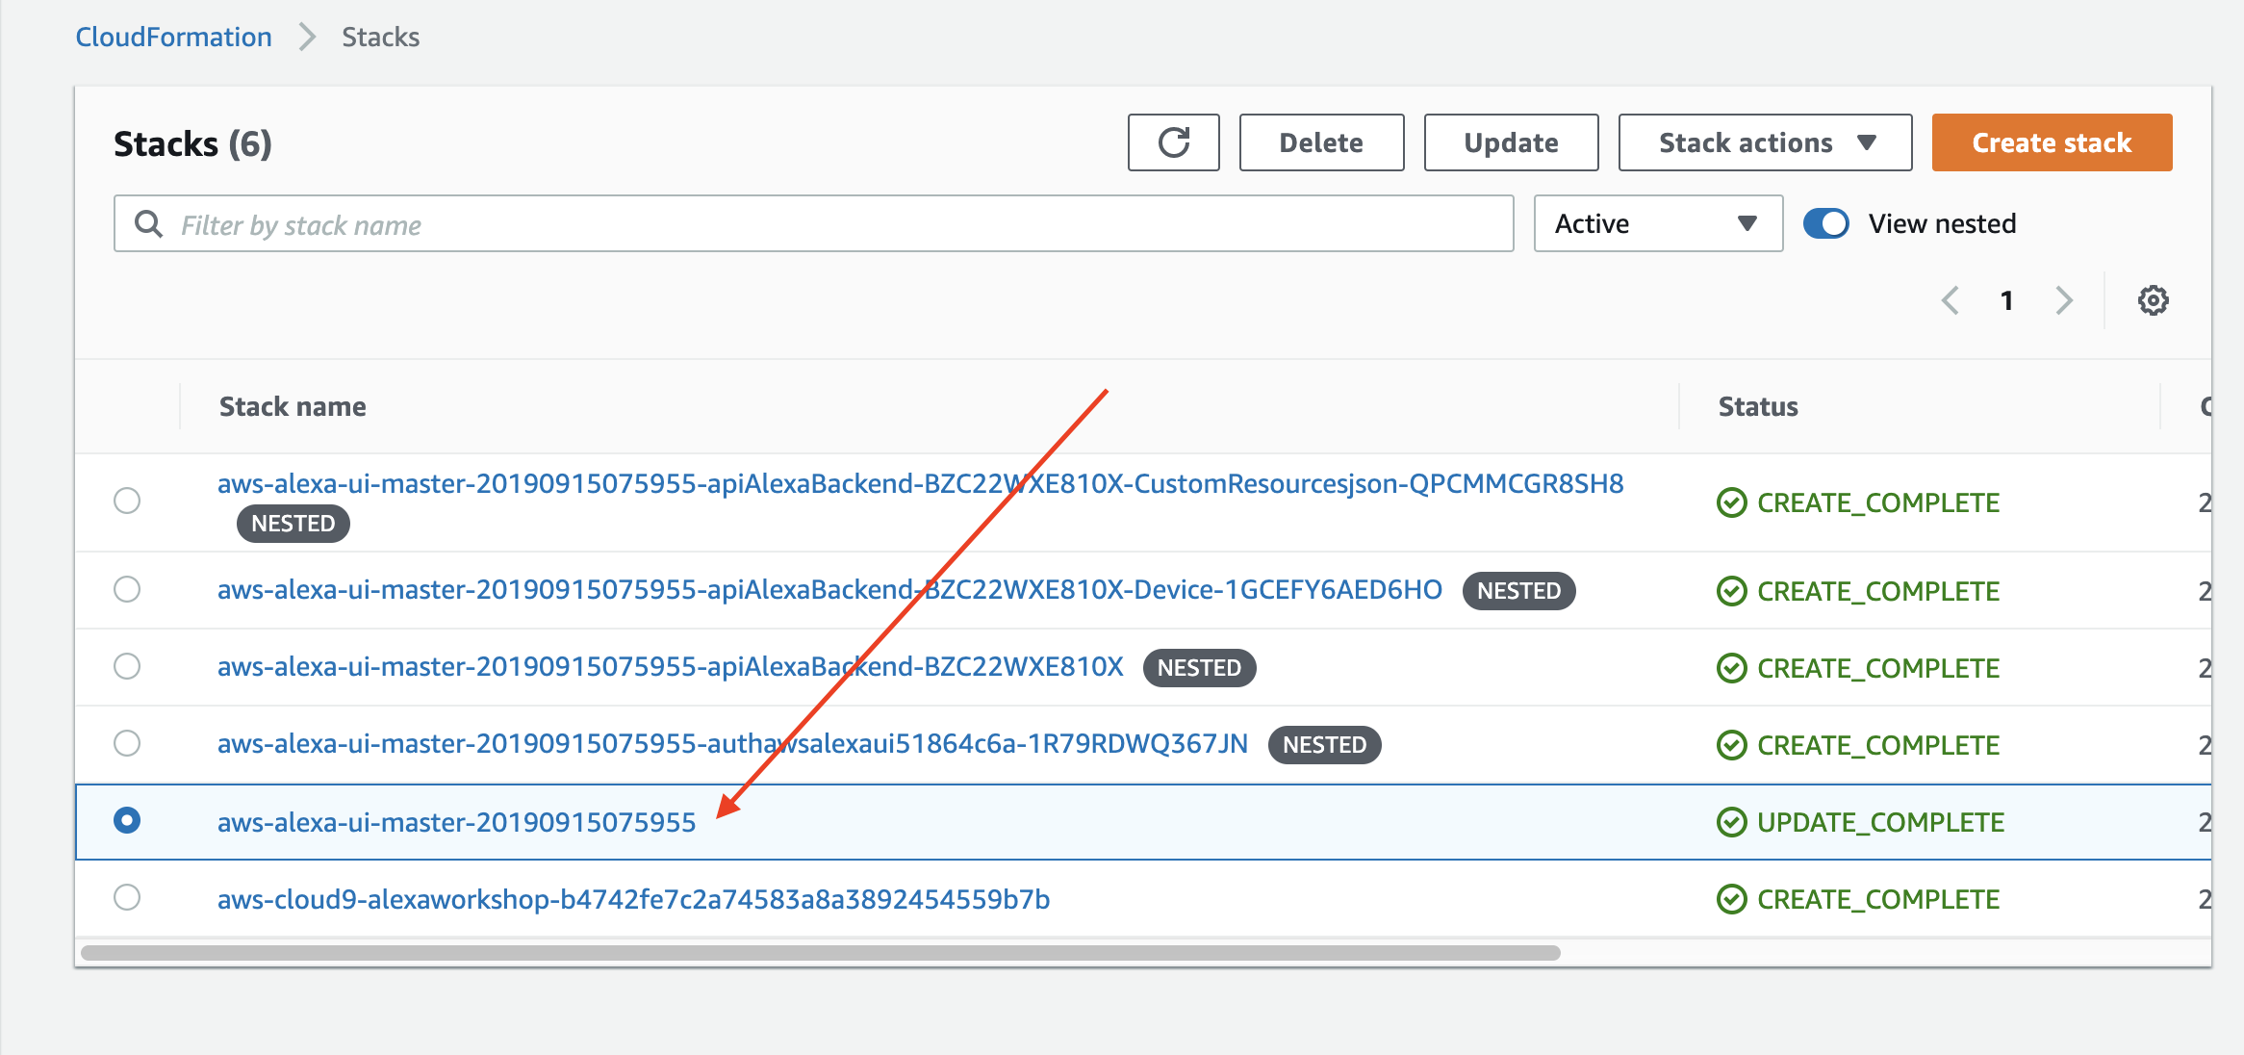Toggle the View nested switch
This screenshot has height=1055, width=2244.
1825,223
